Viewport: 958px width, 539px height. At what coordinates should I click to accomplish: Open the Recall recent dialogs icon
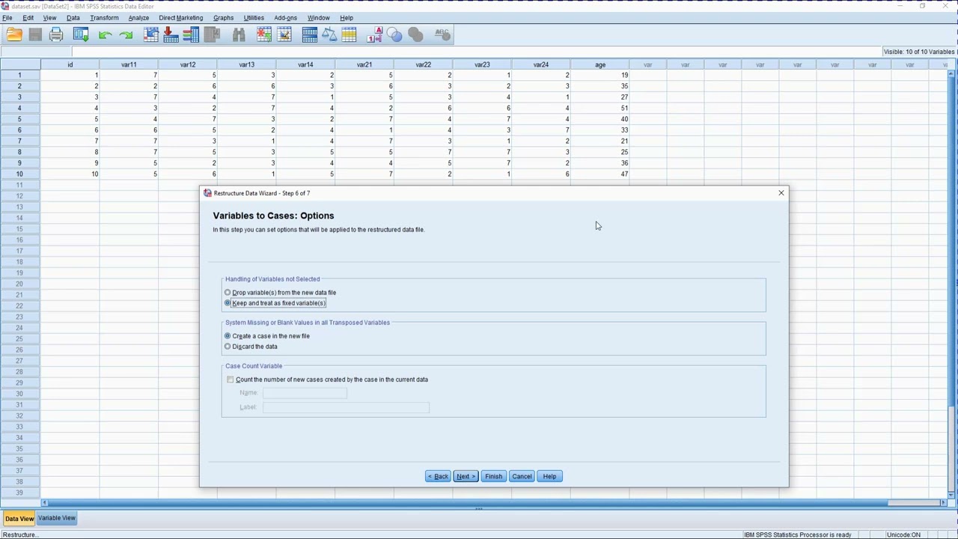tap(81, 34)
